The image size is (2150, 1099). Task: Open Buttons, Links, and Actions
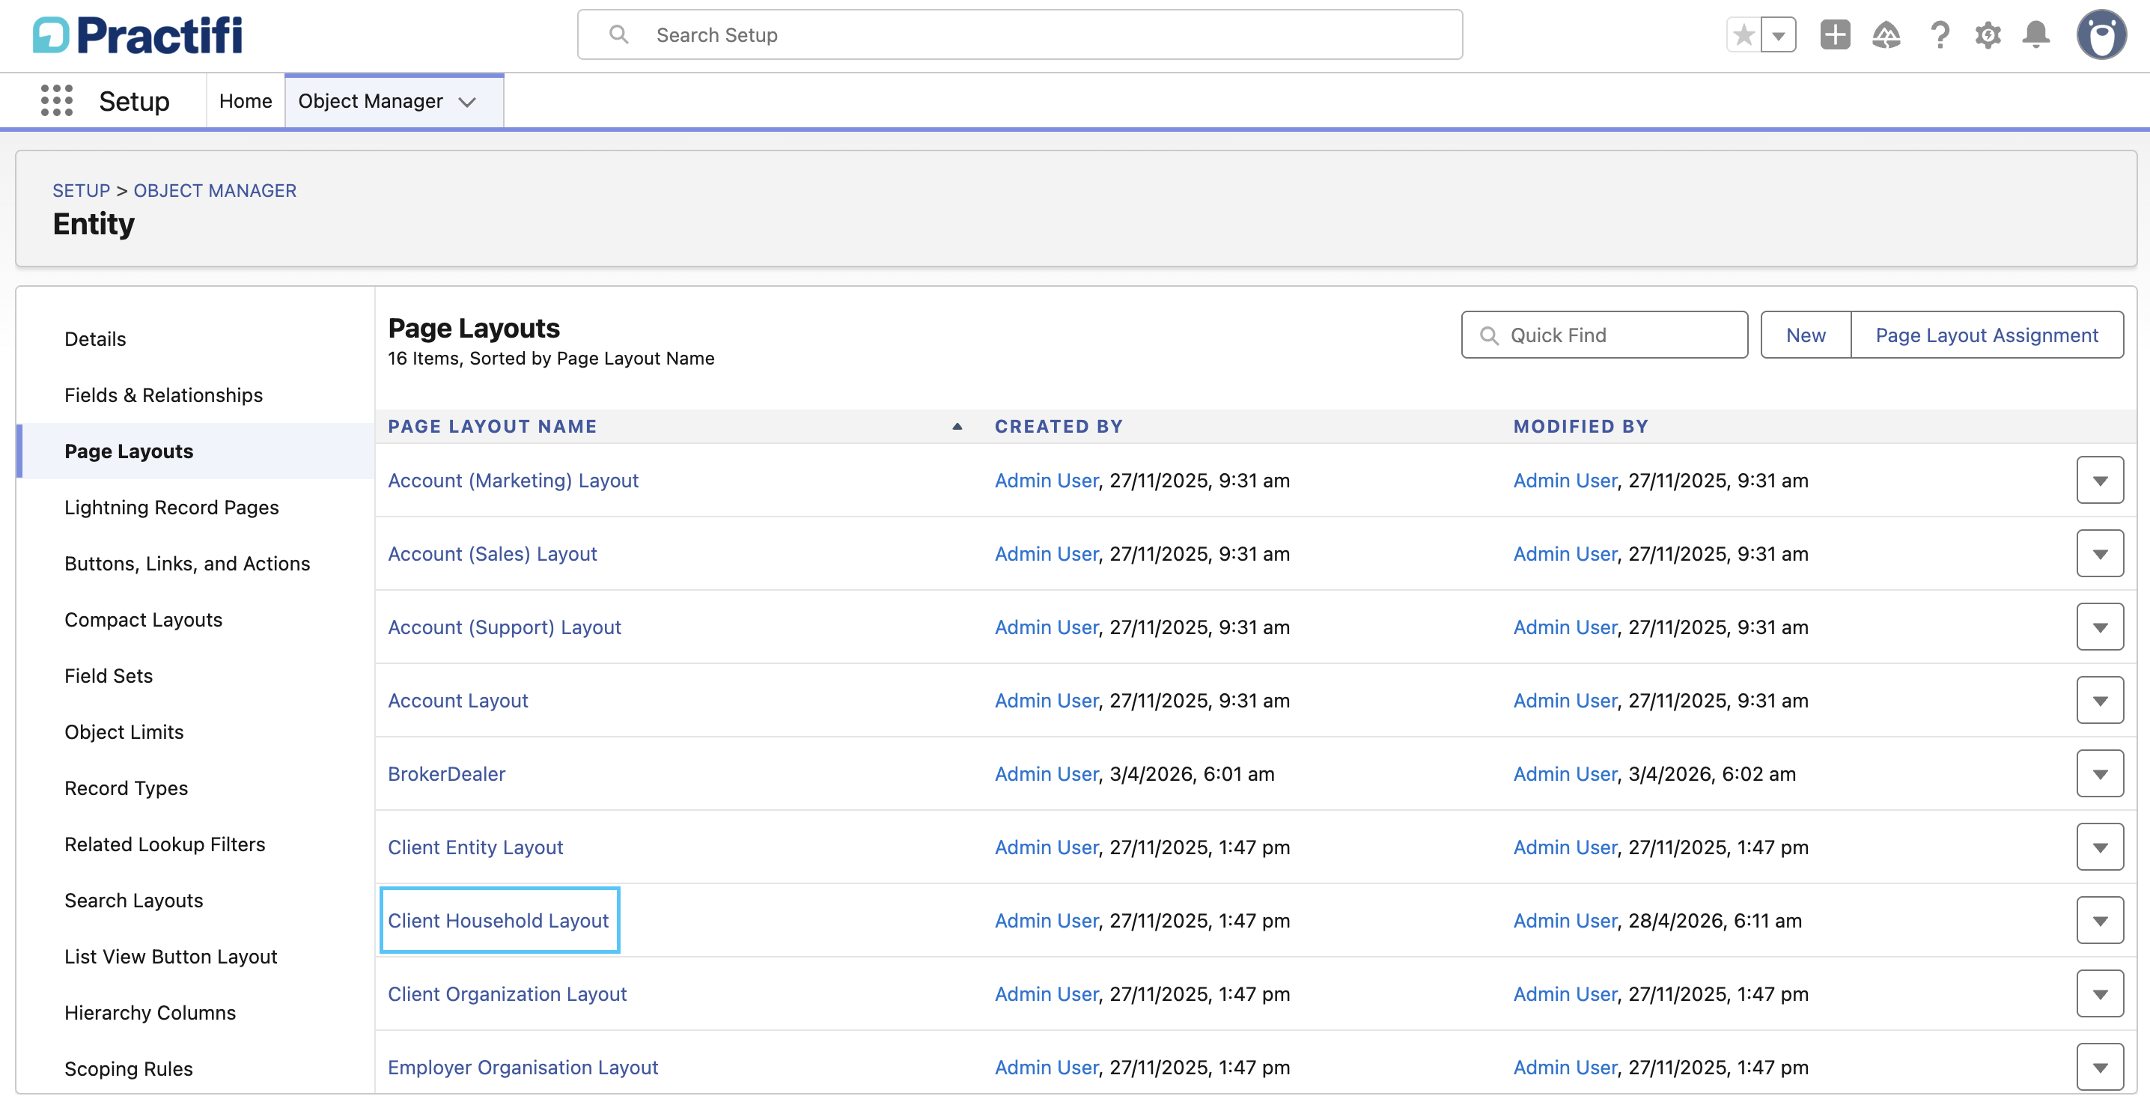tap(187, 563)
